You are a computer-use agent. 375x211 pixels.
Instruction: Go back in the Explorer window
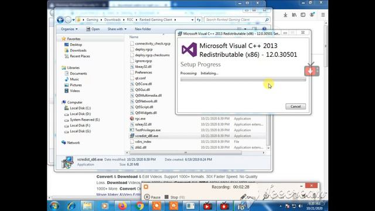coord(60,20)
